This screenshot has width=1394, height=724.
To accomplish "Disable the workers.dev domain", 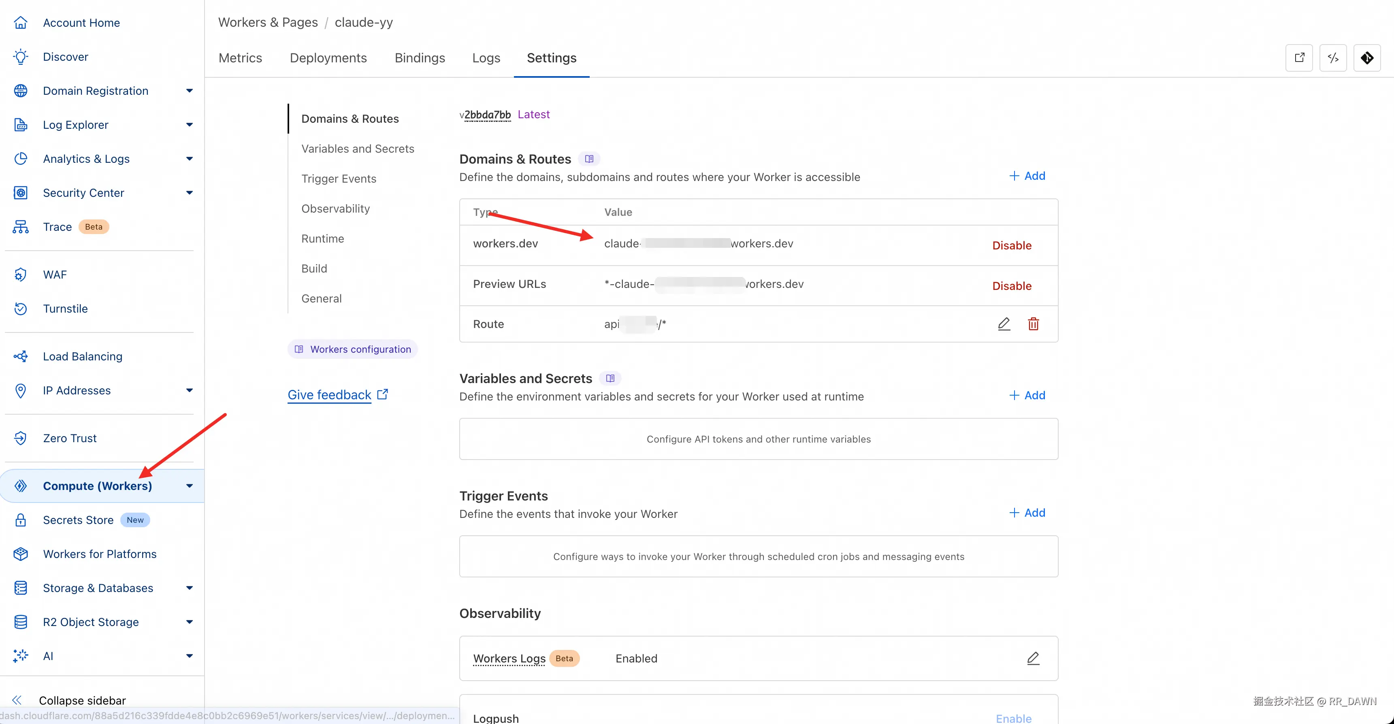I will [1011, 245].
